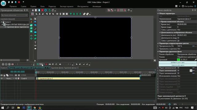197x110 pixels.
Task: Collapse Scene 0 tree node
Action: (1, 22)
